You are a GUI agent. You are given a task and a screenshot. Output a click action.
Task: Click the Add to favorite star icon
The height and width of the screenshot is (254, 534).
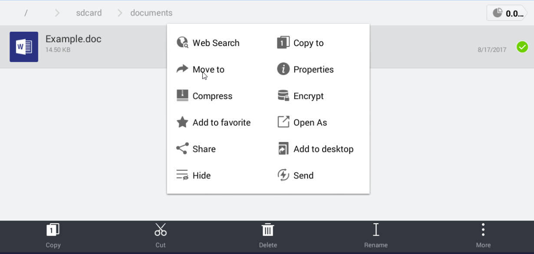pyautogui.click(x=182, y=122)
